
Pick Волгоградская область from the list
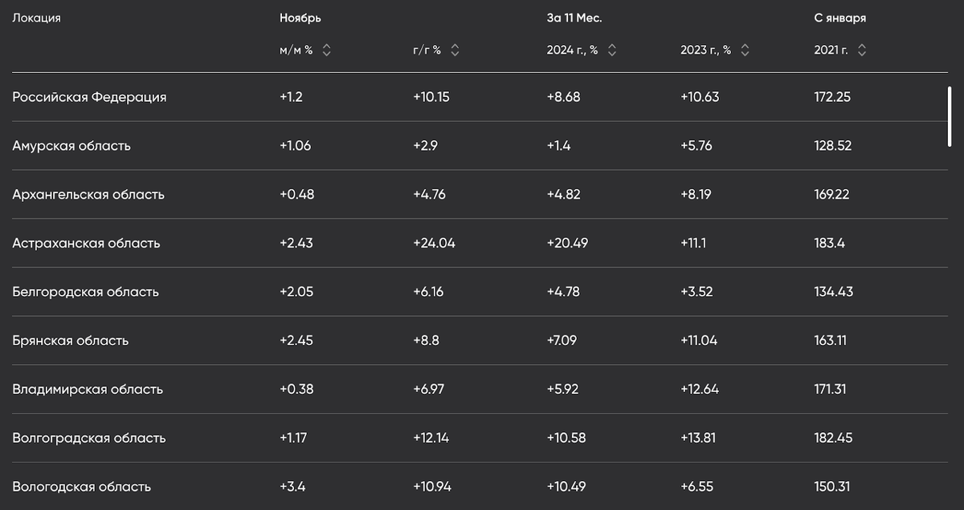pos(89,438)
